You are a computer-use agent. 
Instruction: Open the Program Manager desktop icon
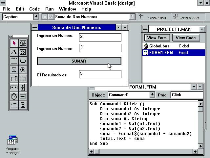pyautogui.click(x=12, y=145)
